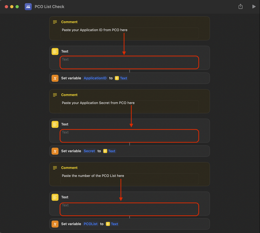Click Text action title above PCOList variable

65,197
